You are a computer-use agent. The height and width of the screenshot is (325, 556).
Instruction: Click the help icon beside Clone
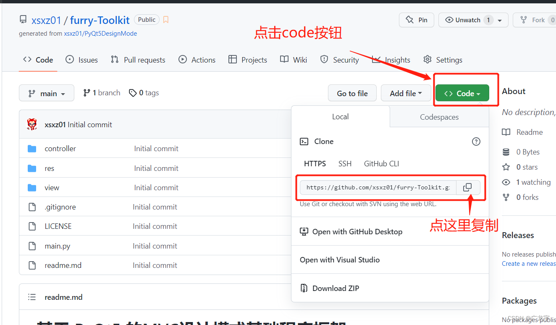(476, 142)
